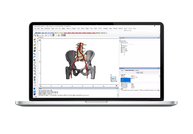Click the 3D pelvis model in viewport

[80, 61]
